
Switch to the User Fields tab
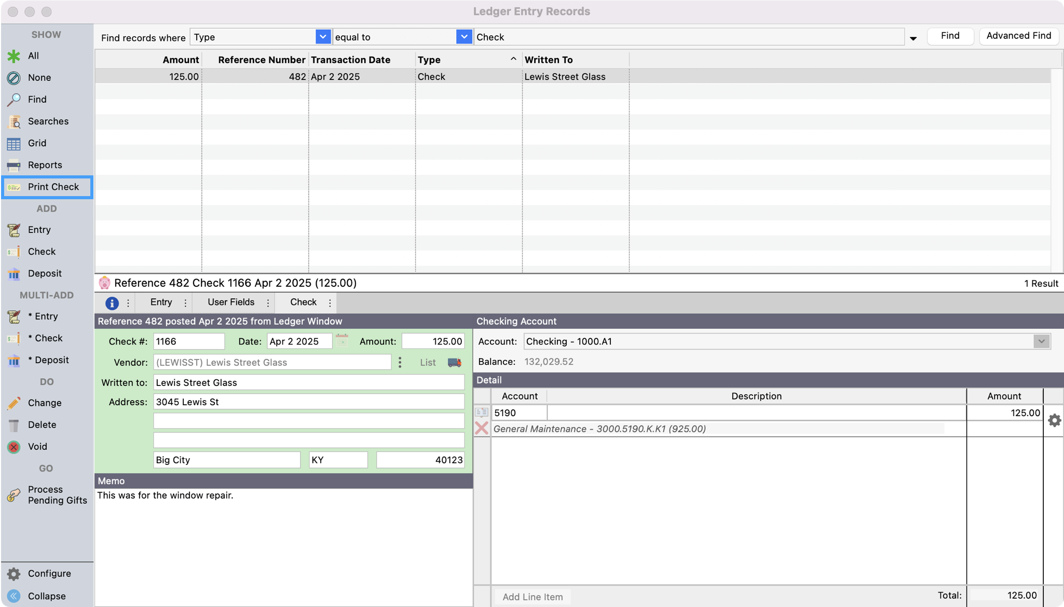[231, 302]
